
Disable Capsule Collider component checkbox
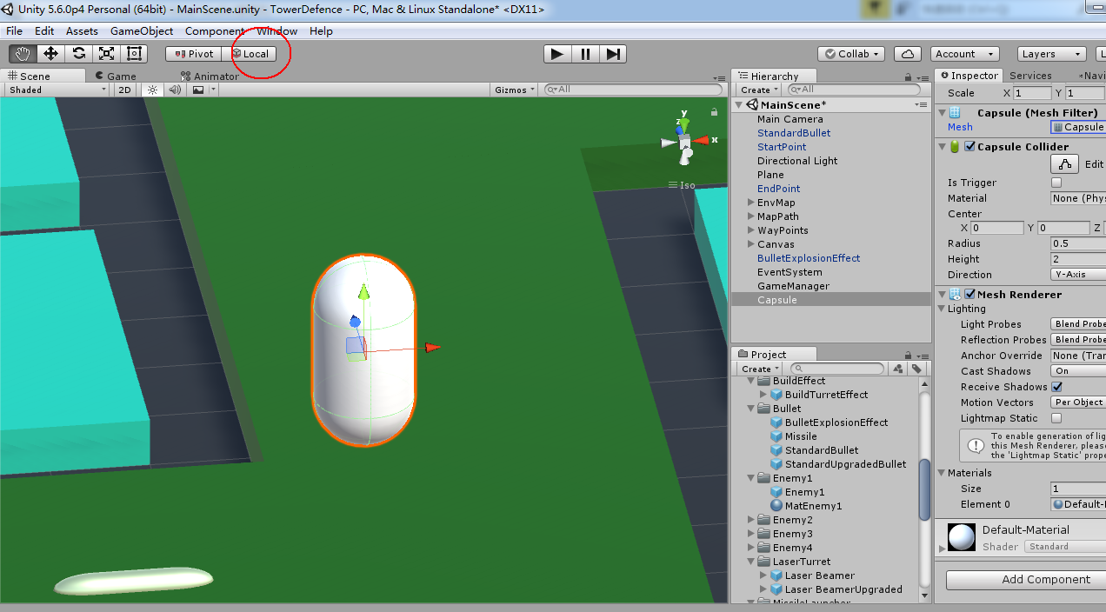[969, 146]
